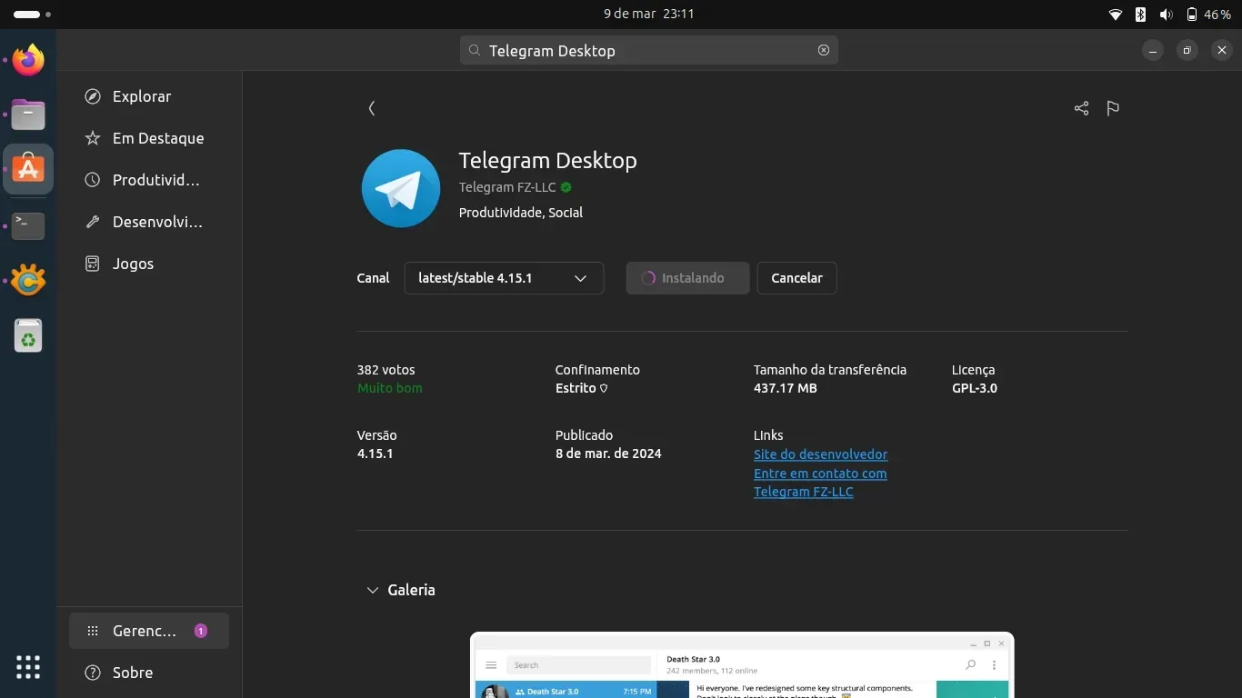The image size is (1242, 698).
Task: Clear the search field with X icon
Action: (x=824, y=50)
